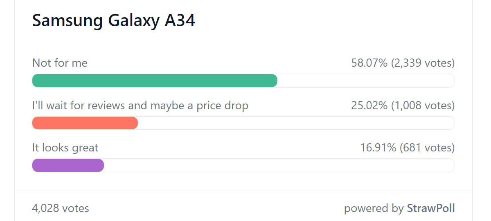Click the footer divider area below results
The image size is (491, 221).
tap(243, 190)
